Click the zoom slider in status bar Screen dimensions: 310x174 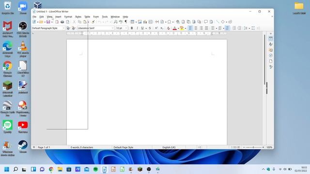tap(253, 147)
